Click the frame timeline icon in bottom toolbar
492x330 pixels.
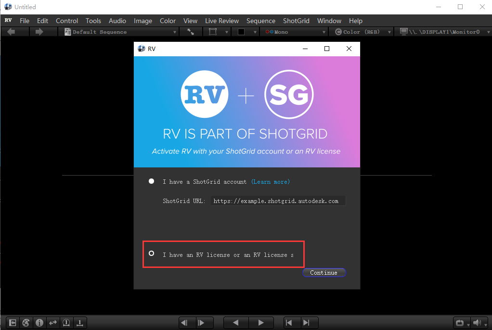point(79,322)
